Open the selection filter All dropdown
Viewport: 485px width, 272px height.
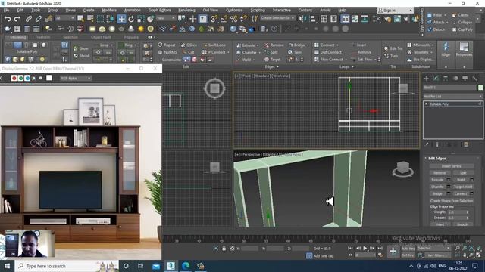point(64,18)
